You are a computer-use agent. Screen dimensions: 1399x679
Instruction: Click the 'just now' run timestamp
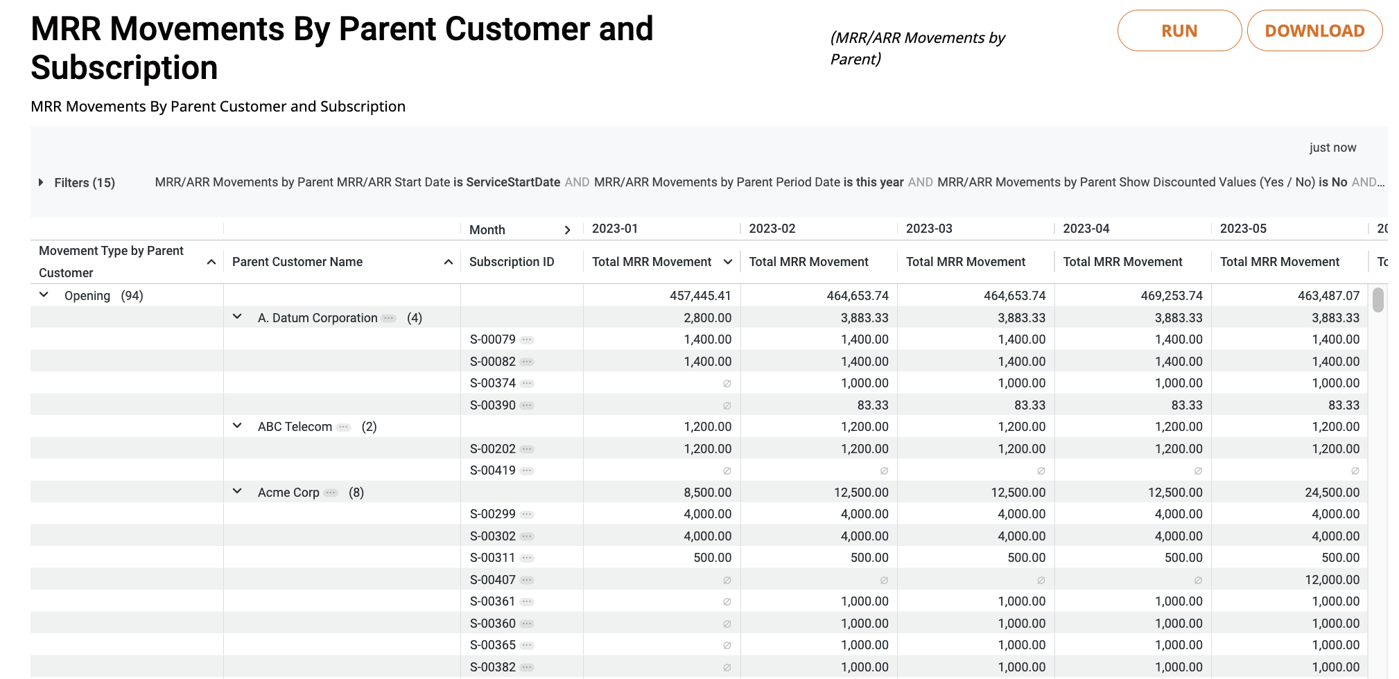[x=1332, y=148]
